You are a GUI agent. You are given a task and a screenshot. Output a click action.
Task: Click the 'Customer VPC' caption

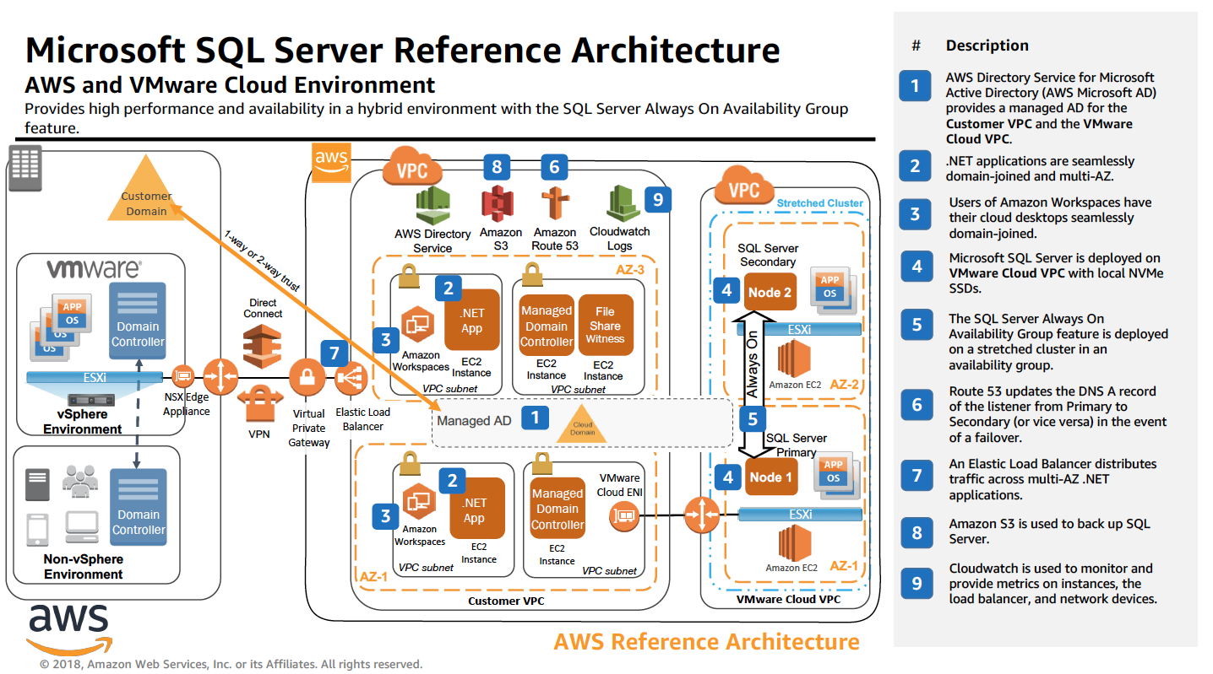[505, 601]
